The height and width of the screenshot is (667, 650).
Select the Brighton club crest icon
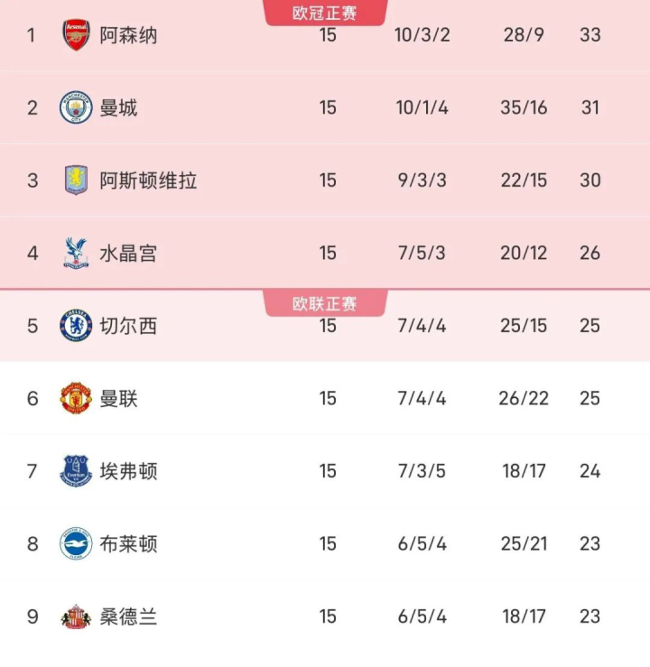point(76,543)
